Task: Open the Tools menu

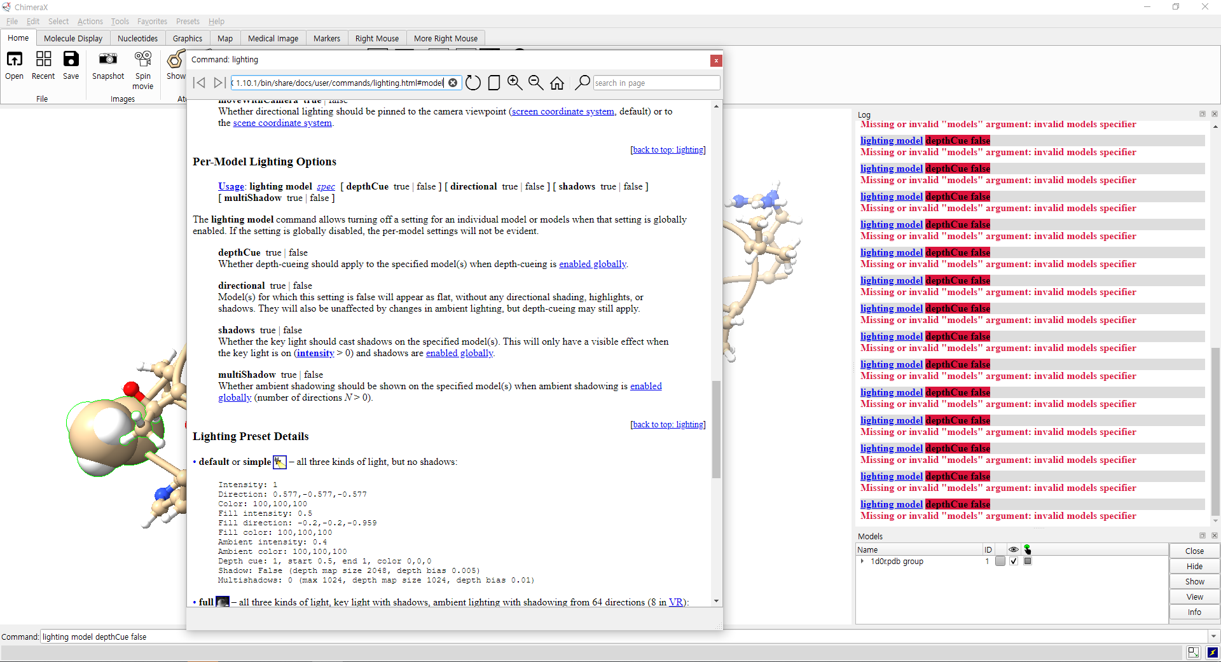Action: click(x=120, y=21)
